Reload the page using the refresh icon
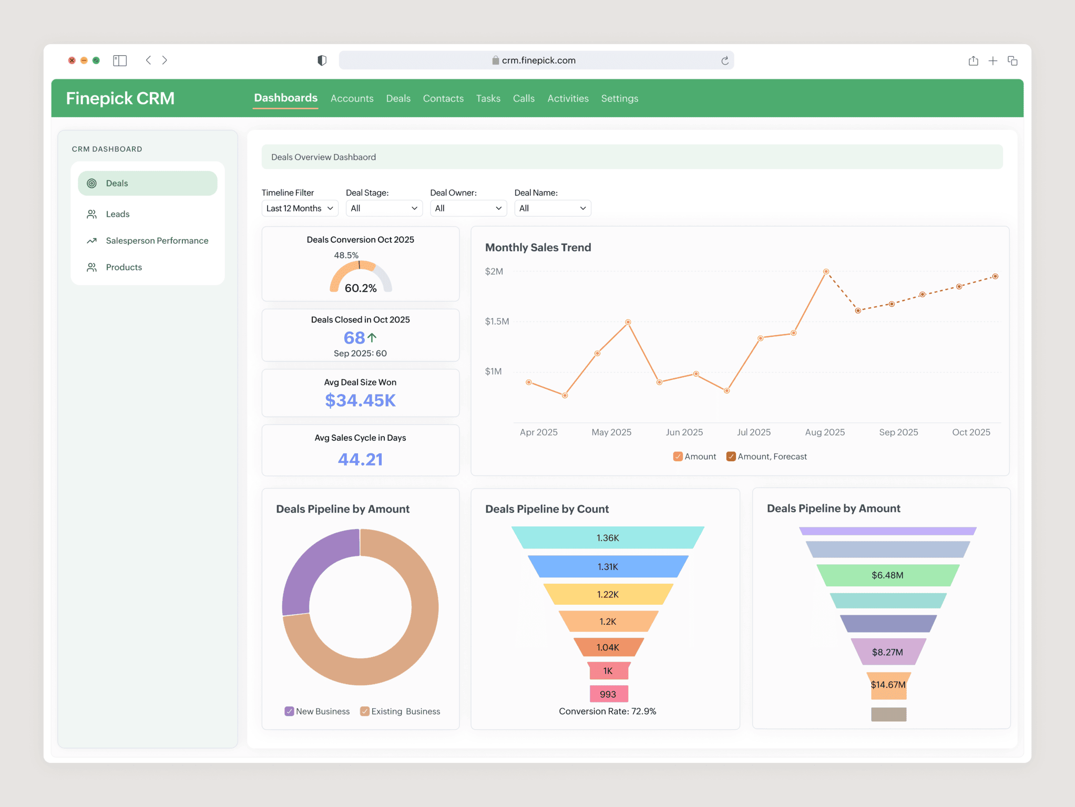 [725, 60]
